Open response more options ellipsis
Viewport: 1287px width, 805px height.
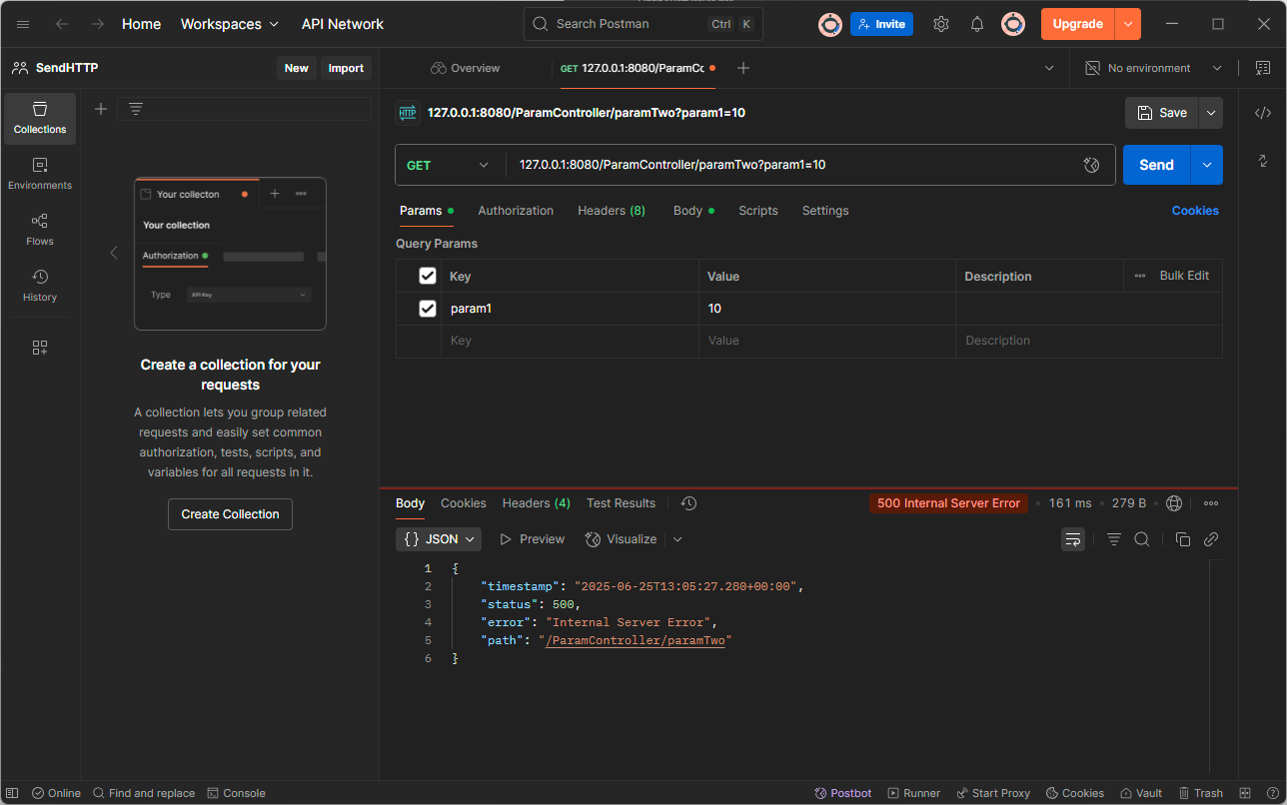pyautogui.click(x=1211, y=503)
